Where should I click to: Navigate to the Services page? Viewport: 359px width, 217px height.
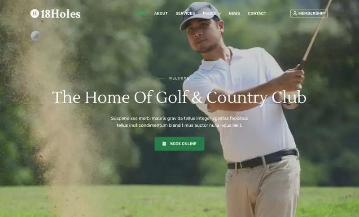[x=185, y=13]
